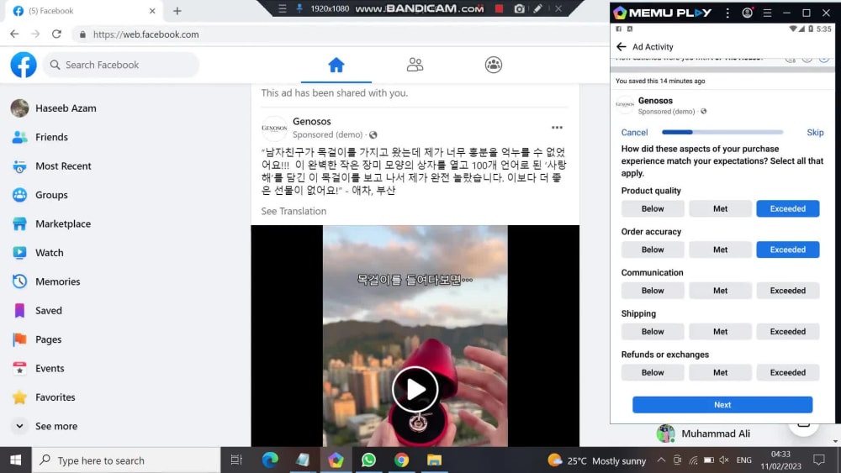841x473 pixels.
Task: Open the Home tab in Facebook
Action: click(336, 65)
